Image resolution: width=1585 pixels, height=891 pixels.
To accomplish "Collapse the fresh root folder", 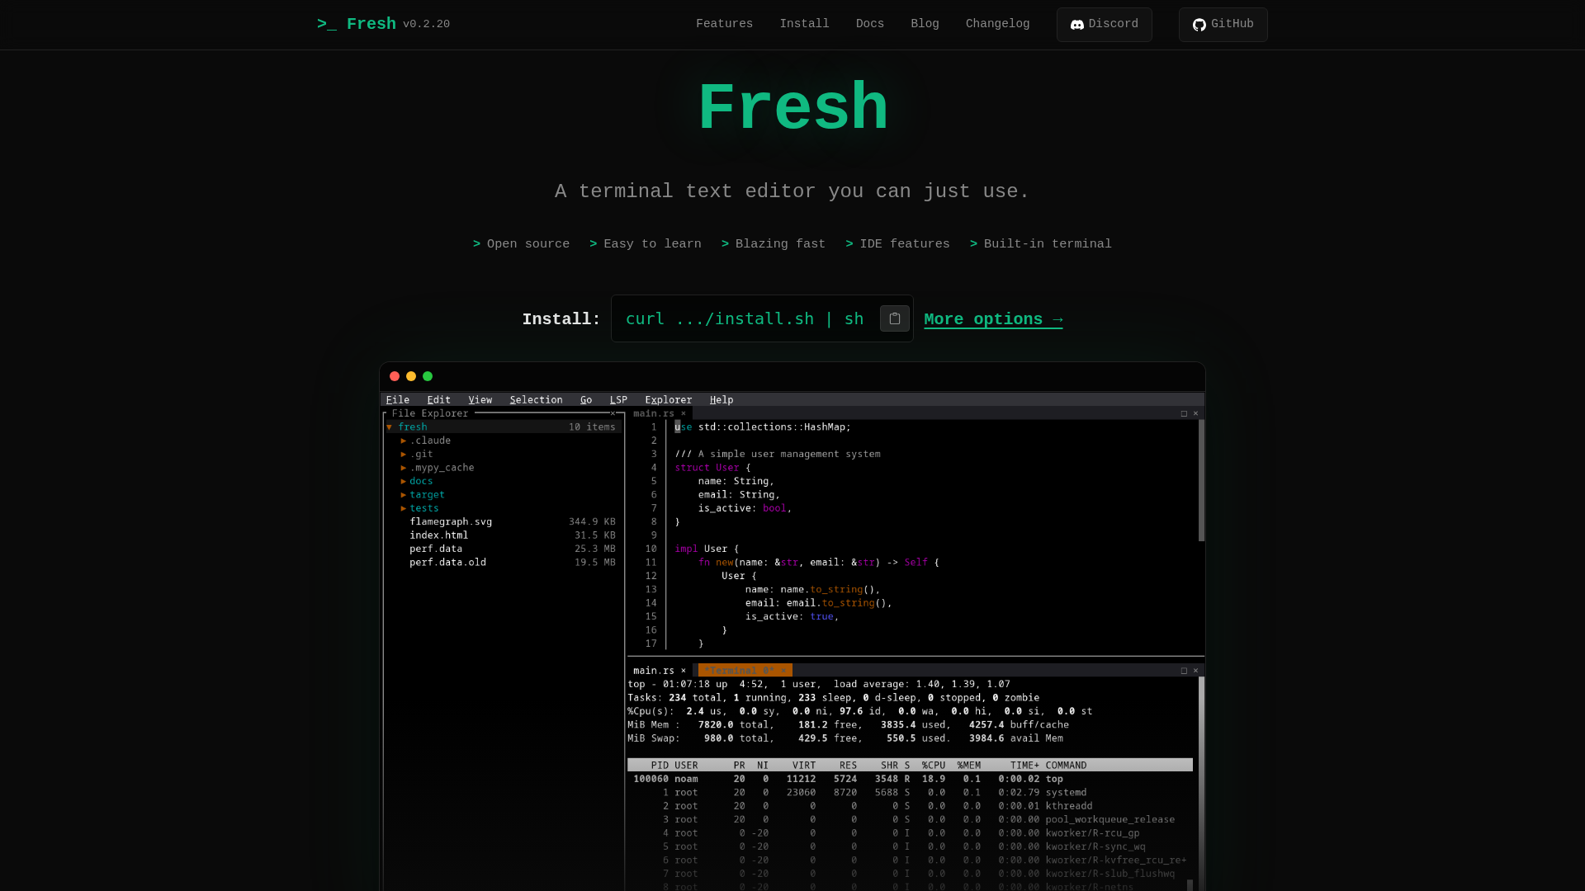I will point(390,427).
